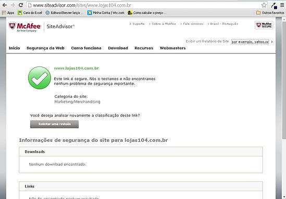Reload the page with refresh icon
286x199 pixels.
pyautogui.click(x=21, y=5)
